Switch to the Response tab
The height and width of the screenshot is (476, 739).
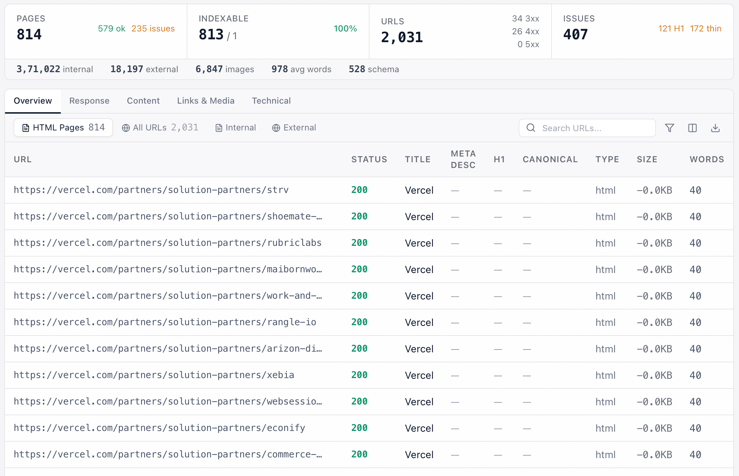click(89, 101)
